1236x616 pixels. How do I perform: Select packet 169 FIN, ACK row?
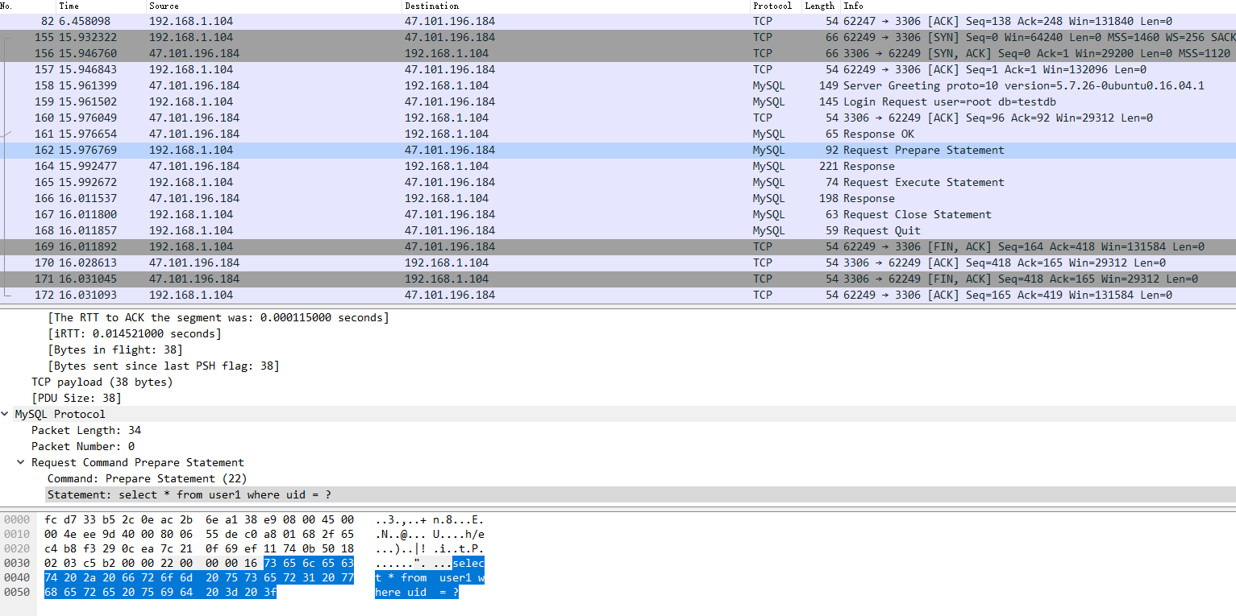pos(618,246)
